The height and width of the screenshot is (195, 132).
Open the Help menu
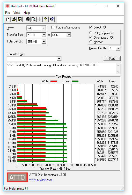[27, 13]
